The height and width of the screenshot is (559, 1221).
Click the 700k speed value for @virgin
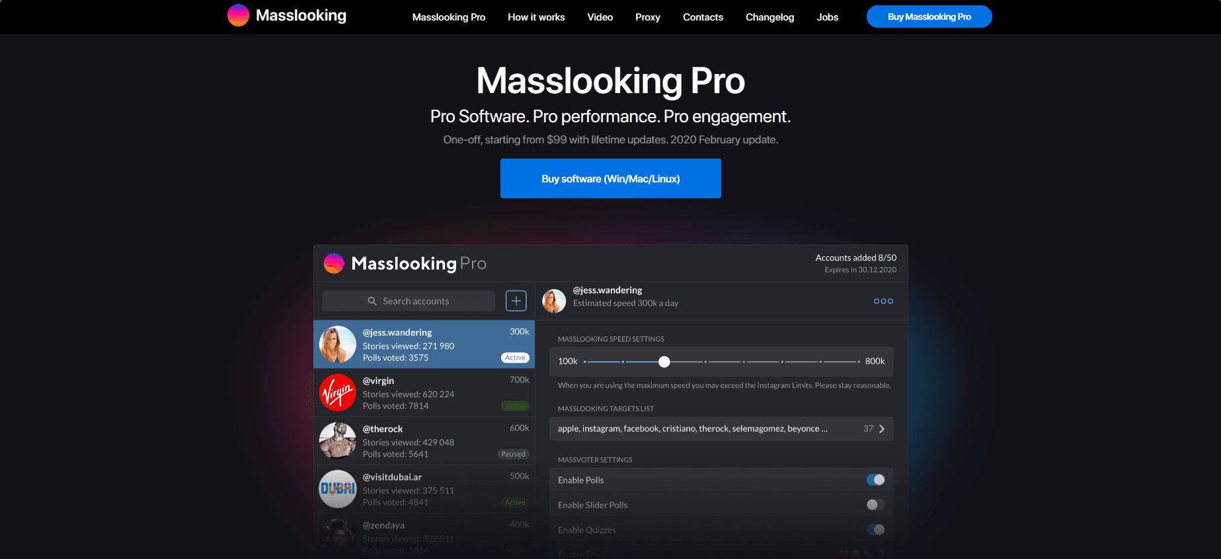pyautogui.click(x=520, y=380)
